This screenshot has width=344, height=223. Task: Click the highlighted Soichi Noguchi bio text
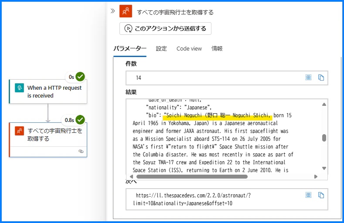pyautogui.click(x=218, y=115)
